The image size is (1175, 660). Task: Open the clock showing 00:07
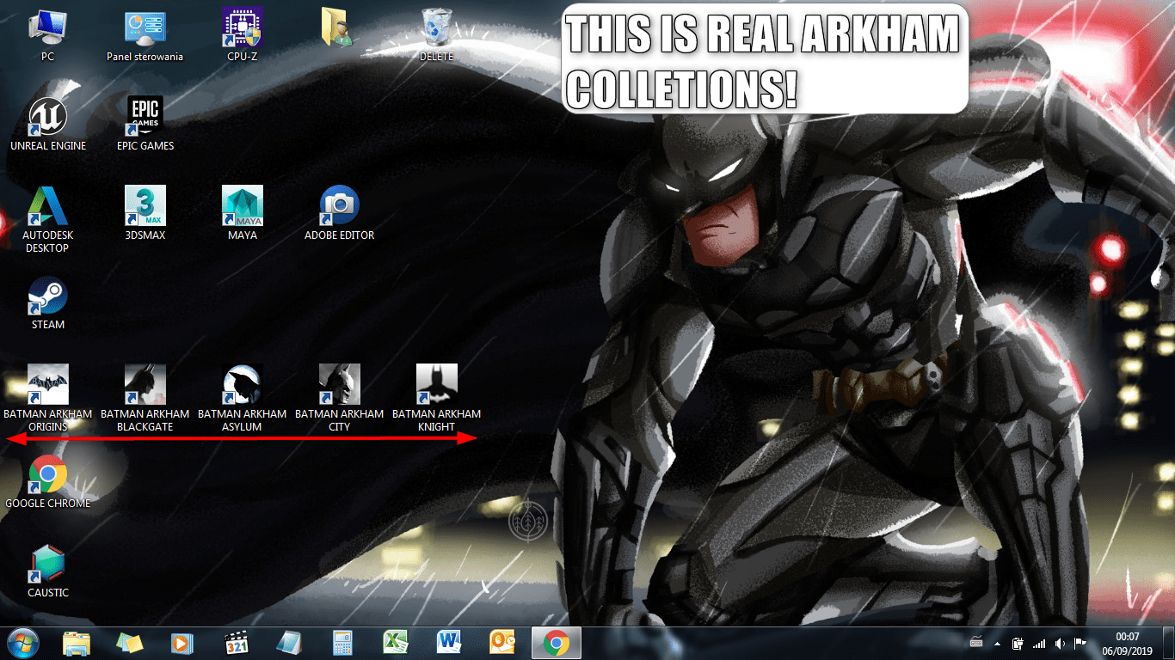click(1127, 643)
